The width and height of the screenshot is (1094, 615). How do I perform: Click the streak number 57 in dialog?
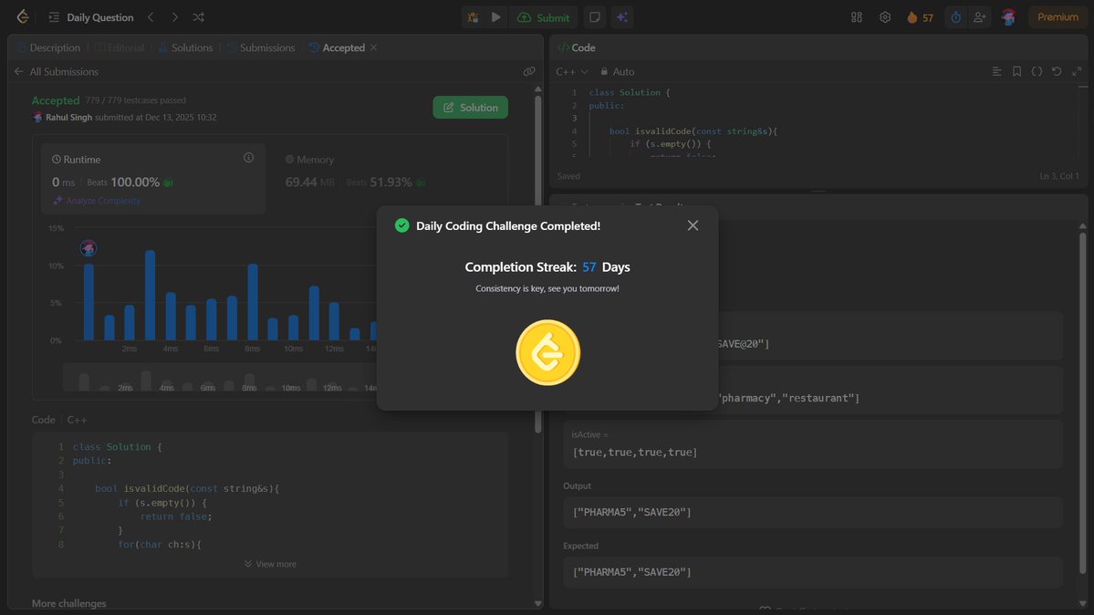click(x=589, y=266)
